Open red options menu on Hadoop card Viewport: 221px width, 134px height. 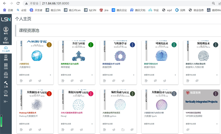pyautogui.click(x=49, y=94)
